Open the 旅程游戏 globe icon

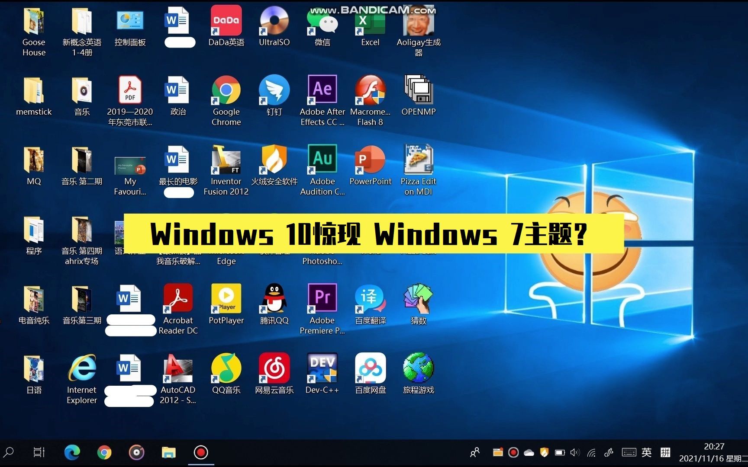[x=419, y=374]
